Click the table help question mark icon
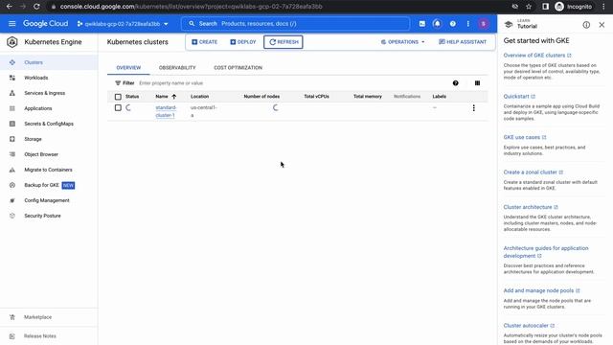 click(456, 83)
